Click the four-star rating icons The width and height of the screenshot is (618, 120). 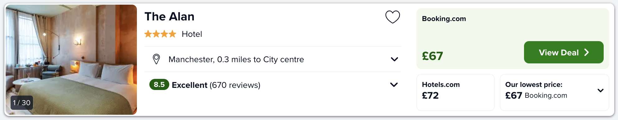pyautogui.click(x=160, y=34)
